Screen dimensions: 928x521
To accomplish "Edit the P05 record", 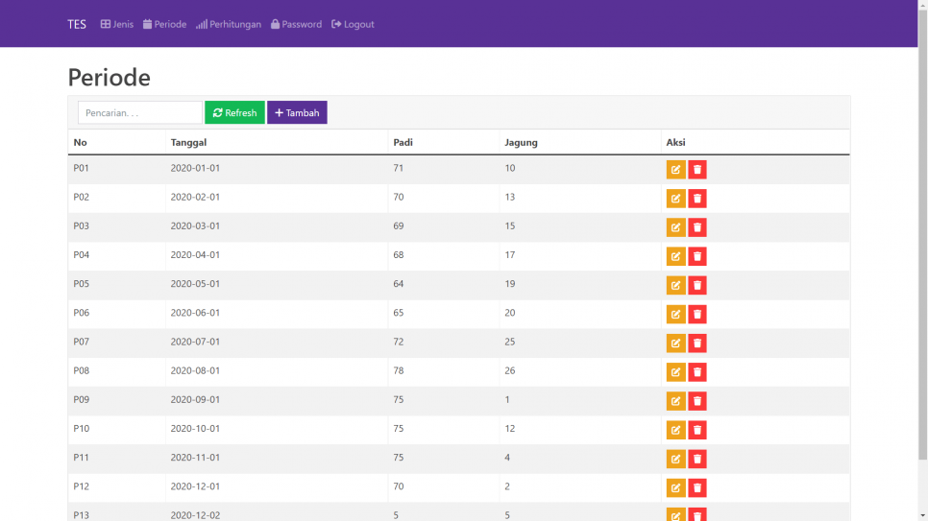I will click(x=675, y=285).
